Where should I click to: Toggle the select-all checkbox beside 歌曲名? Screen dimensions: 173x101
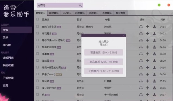(x=38, y=19)
